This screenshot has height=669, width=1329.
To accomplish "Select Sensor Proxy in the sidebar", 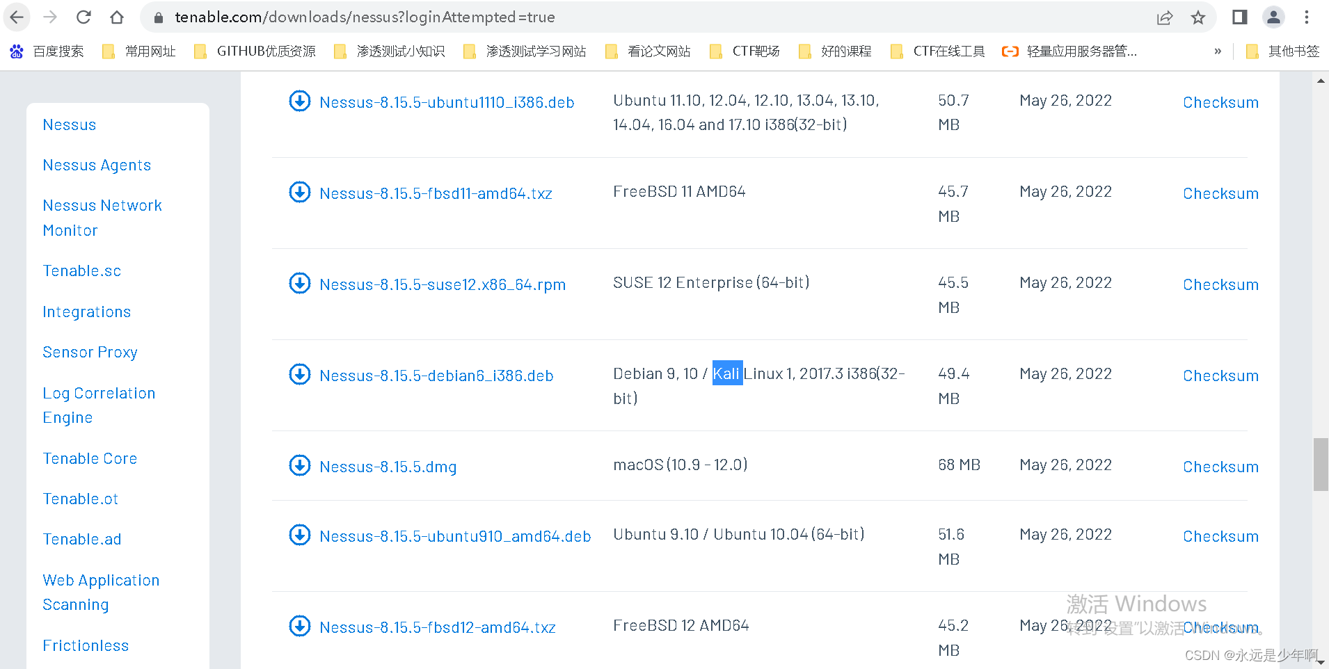I will coord(90,353).
